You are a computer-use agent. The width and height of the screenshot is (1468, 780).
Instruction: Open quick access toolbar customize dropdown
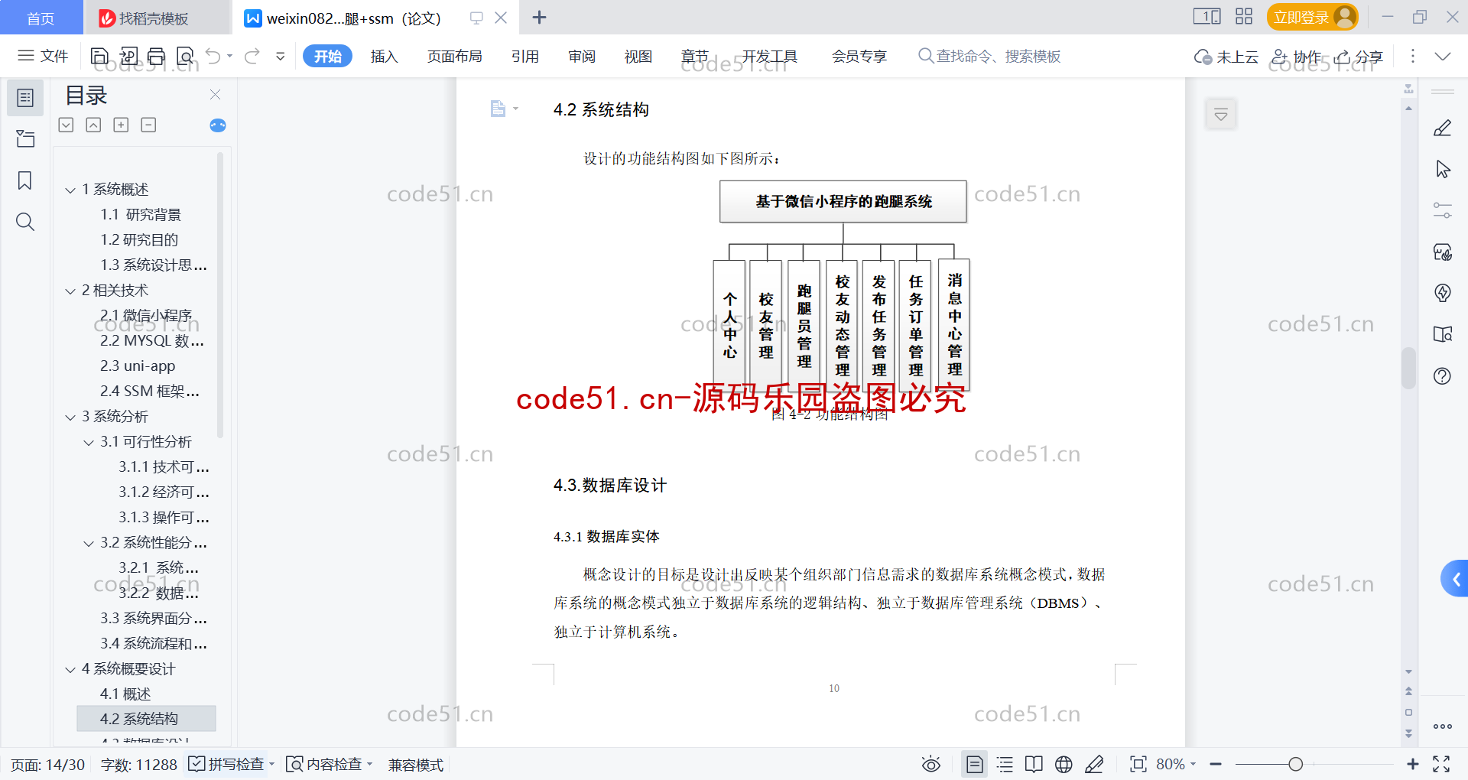(281, 56)
